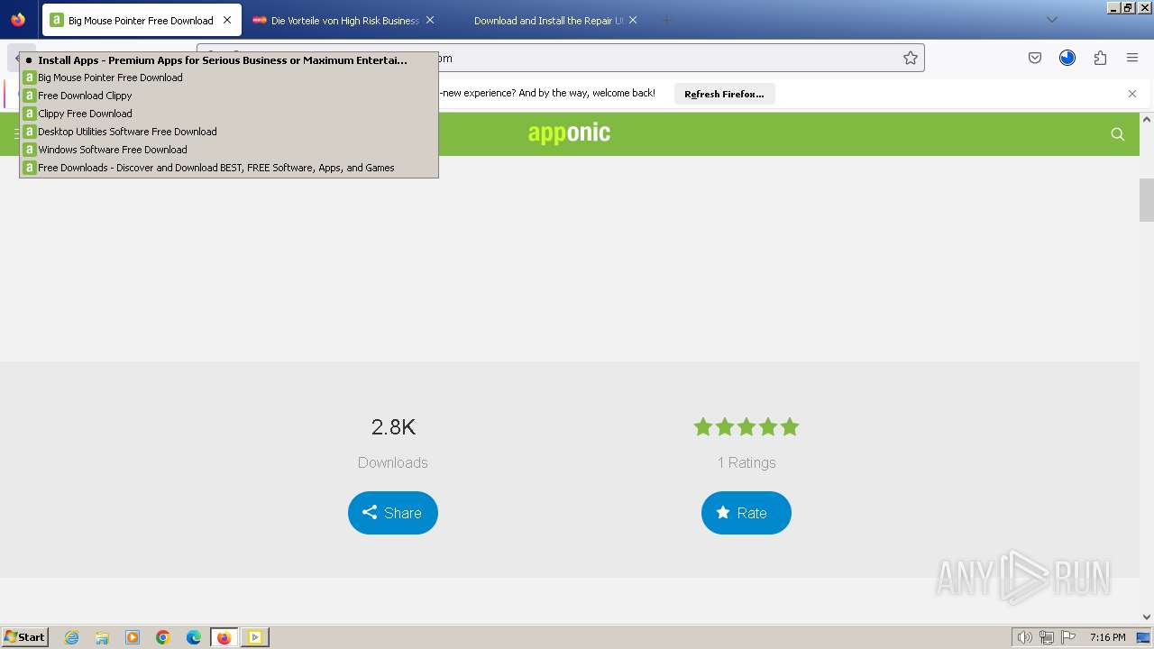Image resolution: width=1154 pixels, height=649 pixels.
Task: Click the Share button
Action: 393,513
